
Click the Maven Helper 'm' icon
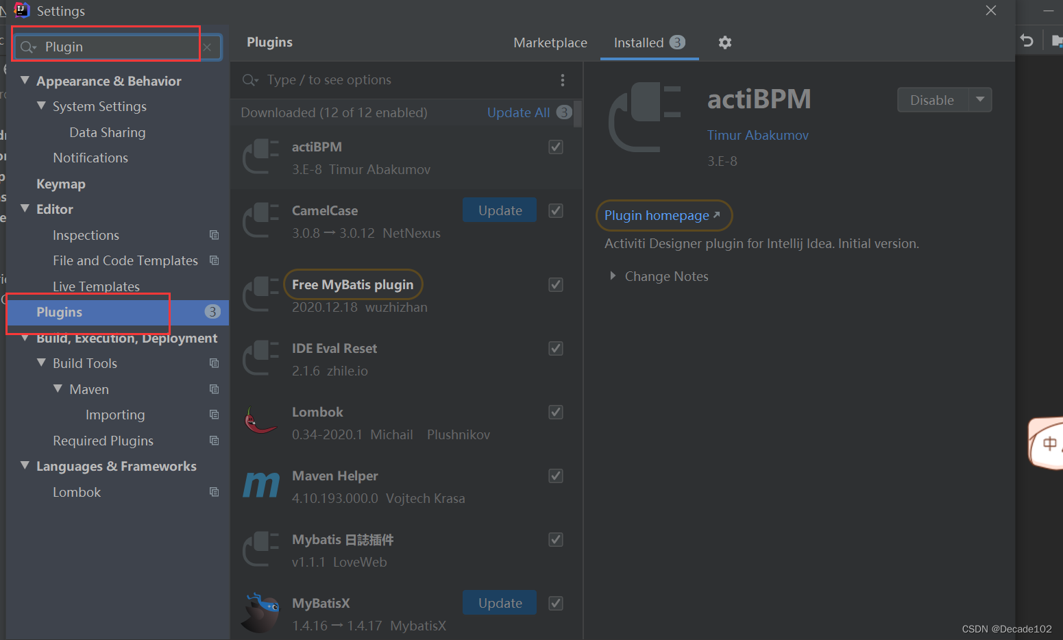[261, 485]
